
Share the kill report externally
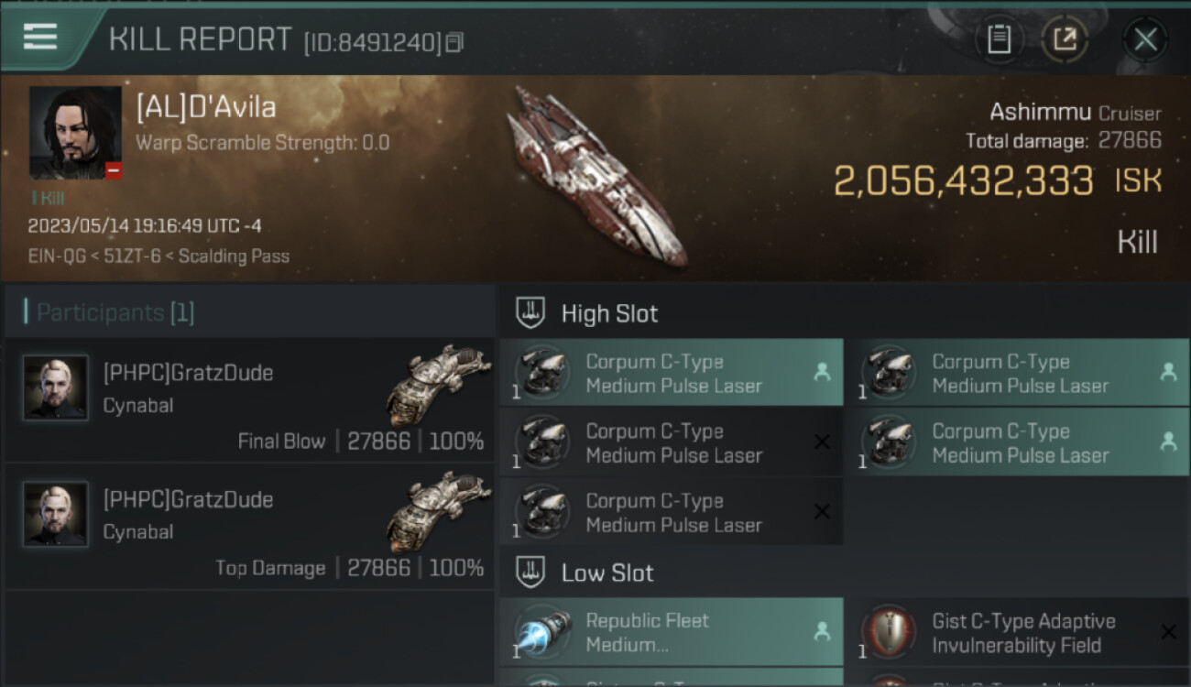[x=1064, y=39]
